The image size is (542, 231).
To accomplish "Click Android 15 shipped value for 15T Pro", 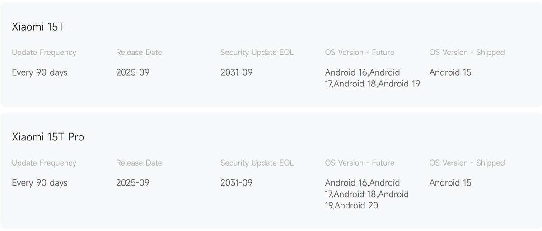I will pos(450,183).
